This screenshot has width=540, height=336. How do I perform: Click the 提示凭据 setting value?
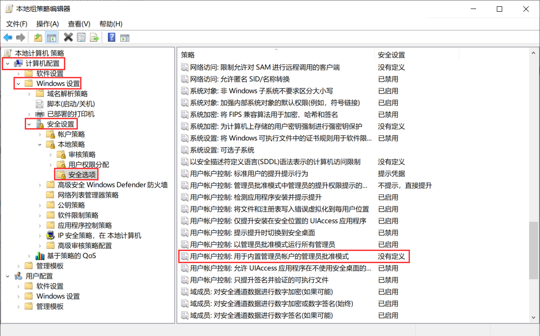click(391, 174)
